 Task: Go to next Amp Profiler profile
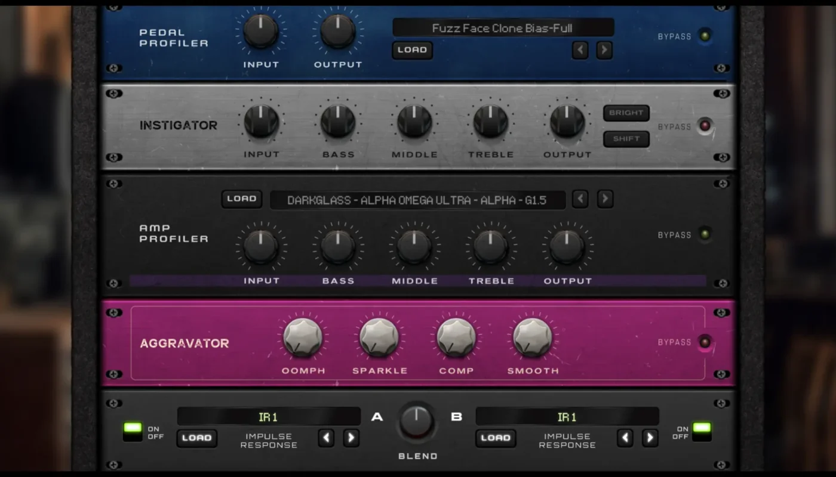[x=605, y=199]
